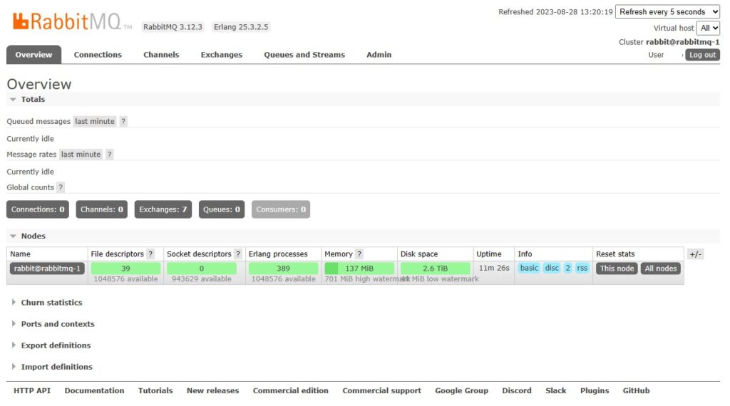The height and width of the screenshot is (406, 730).
Task: Switch to the Connections tab
Action: [98, 55]
